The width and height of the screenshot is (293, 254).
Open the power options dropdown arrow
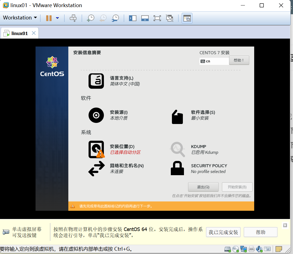click(x=57, y=18)
